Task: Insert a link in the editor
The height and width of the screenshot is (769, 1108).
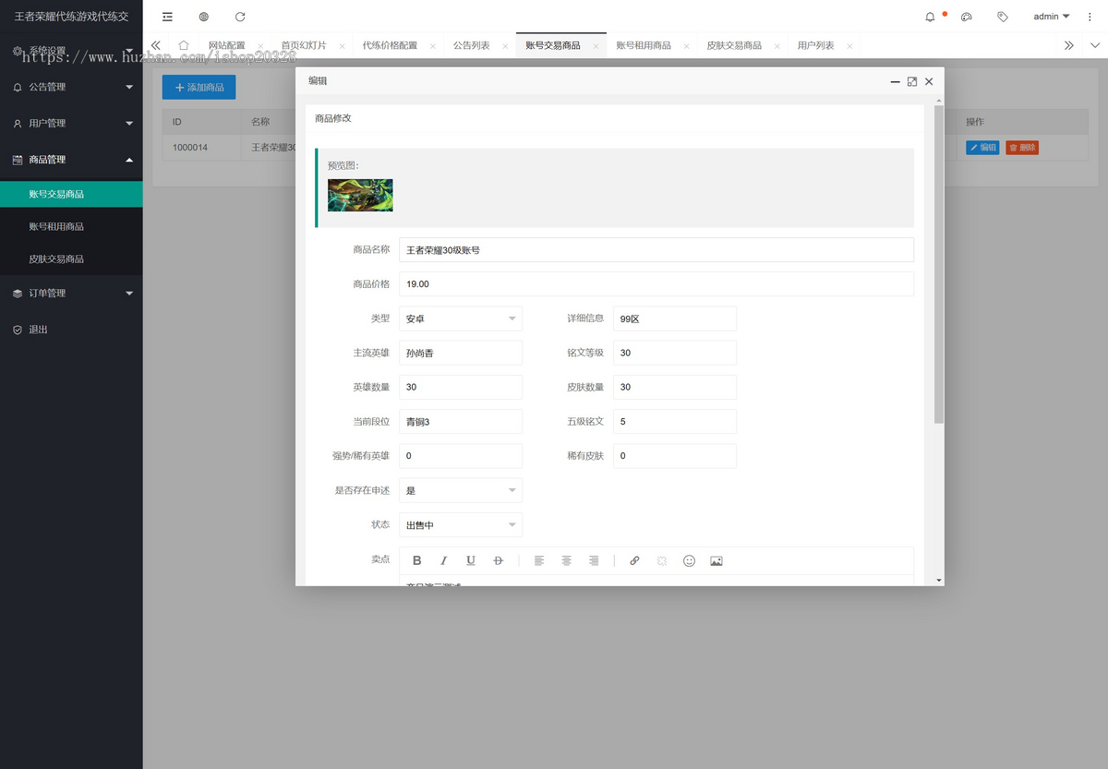Action: 634,560
